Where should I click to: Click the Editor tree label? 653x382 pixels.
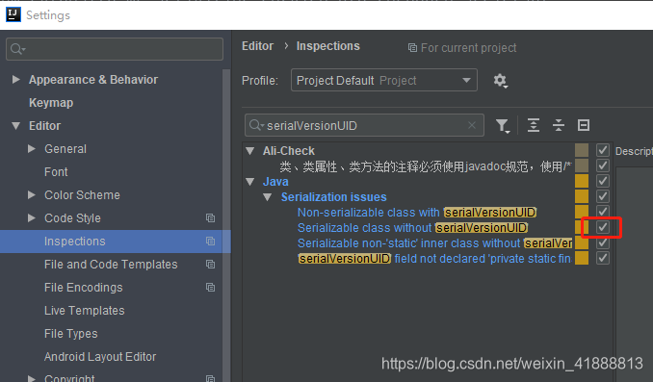click(x=44, y=126)
